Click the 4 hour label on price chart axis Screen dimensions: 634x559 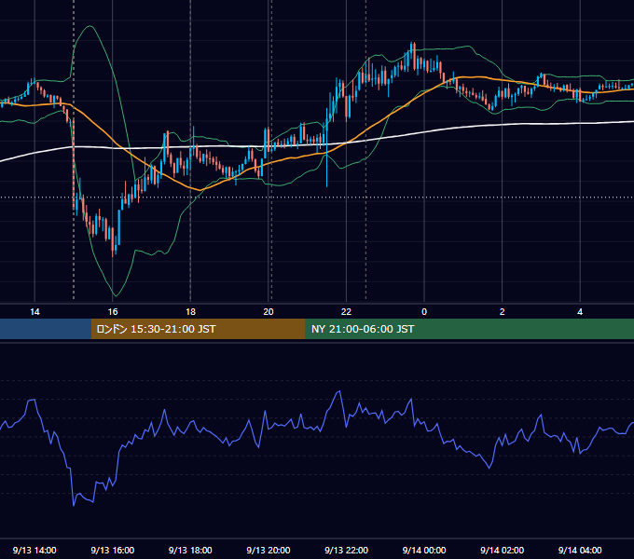pos(580,312)
